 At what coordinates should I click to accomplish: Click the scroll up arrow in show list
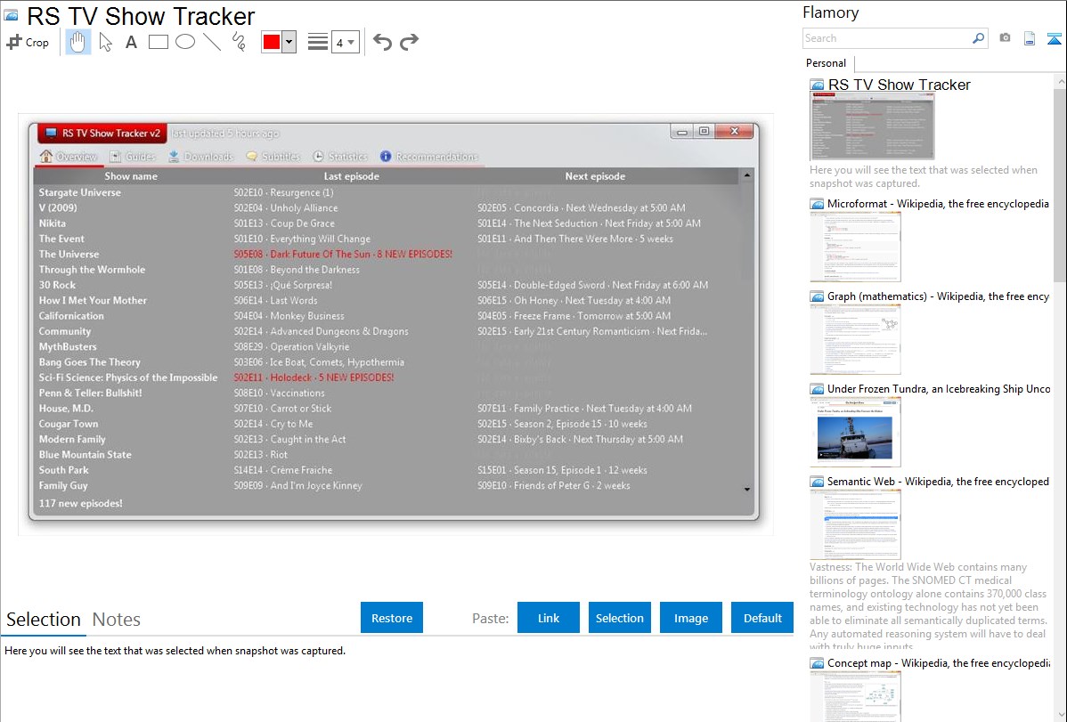pos(747,175)
